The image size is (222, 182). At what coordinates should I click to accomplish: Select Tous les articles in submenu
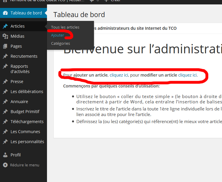click(65, 27)
